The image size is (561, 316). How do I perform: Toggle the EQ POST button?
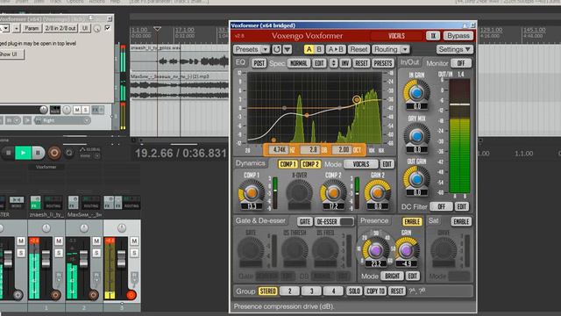259,63
